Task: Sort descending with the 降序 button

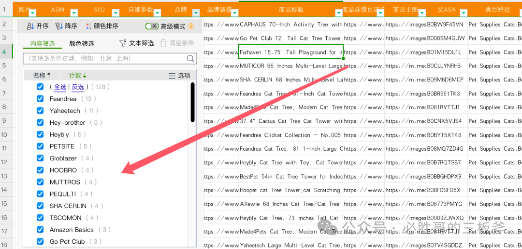Action: tap(66, 26)
